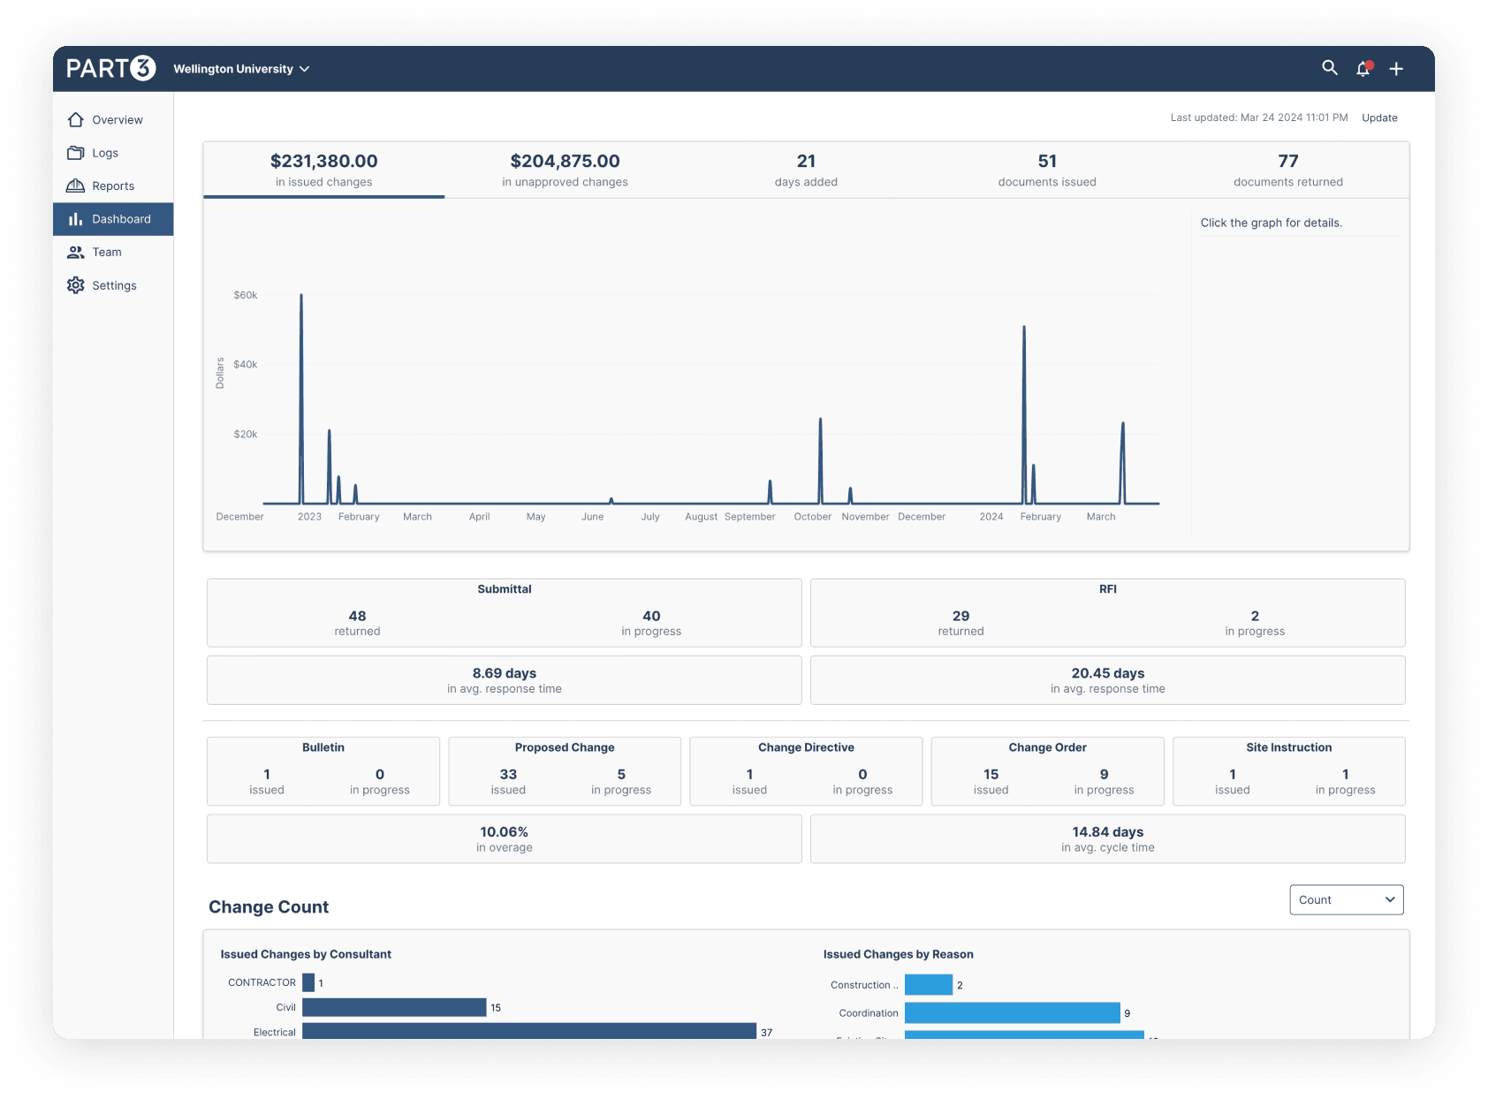The width and height of the screenshot is (1488, 1099).
Task: Click the Settings gear icon
Action: (76, 285)
